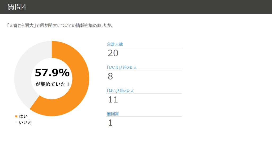Image resolution: width=272 pixels, height=142 pixels.
Task: Select the gray segment of the donut chart
Action: [24, 69]
